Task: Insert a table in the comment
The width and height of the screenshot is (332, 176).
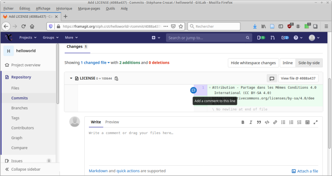Action: (x=308, y=122)
